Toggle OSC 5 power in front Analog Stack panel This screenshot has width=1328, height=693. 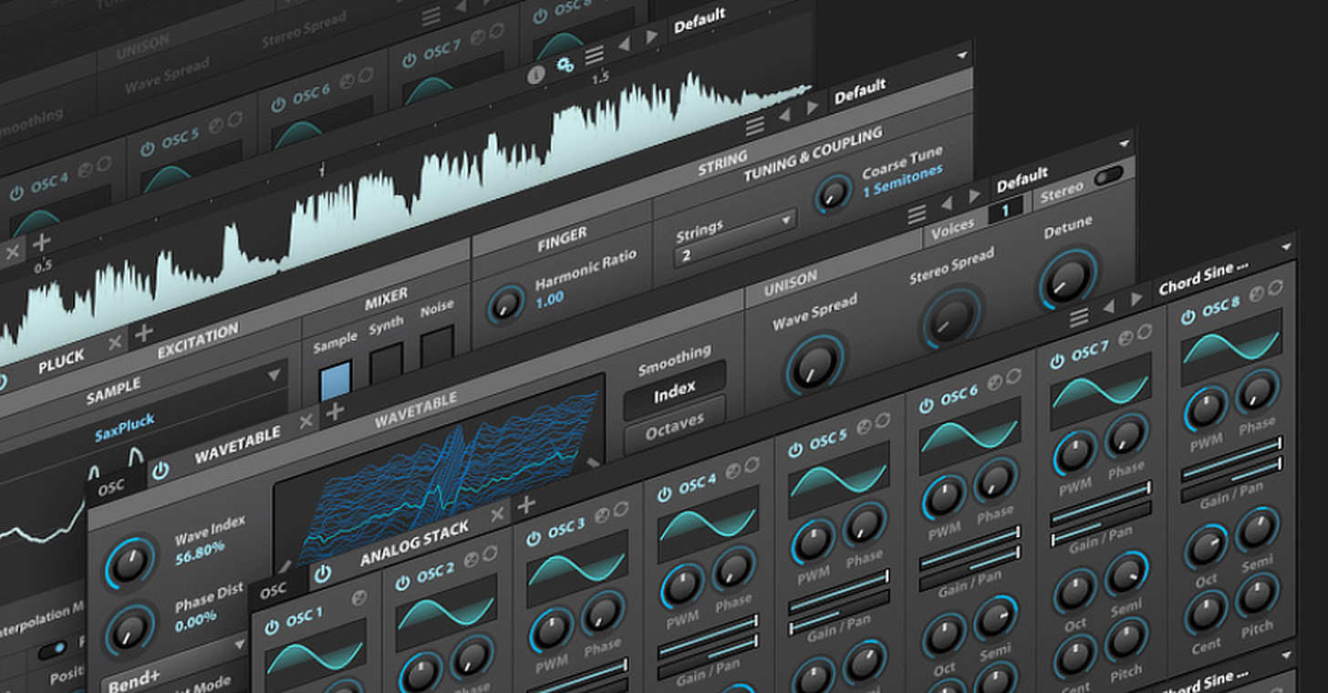pyautogui.click(x=795, y=450)
